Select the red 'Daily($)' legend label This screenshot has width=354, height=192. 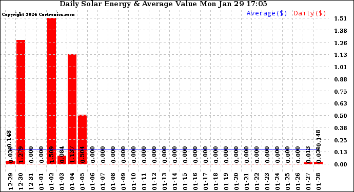(310, 13)
